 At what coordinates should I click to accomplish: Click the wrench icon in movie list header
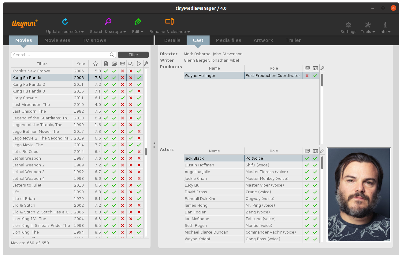click(146, 64)
